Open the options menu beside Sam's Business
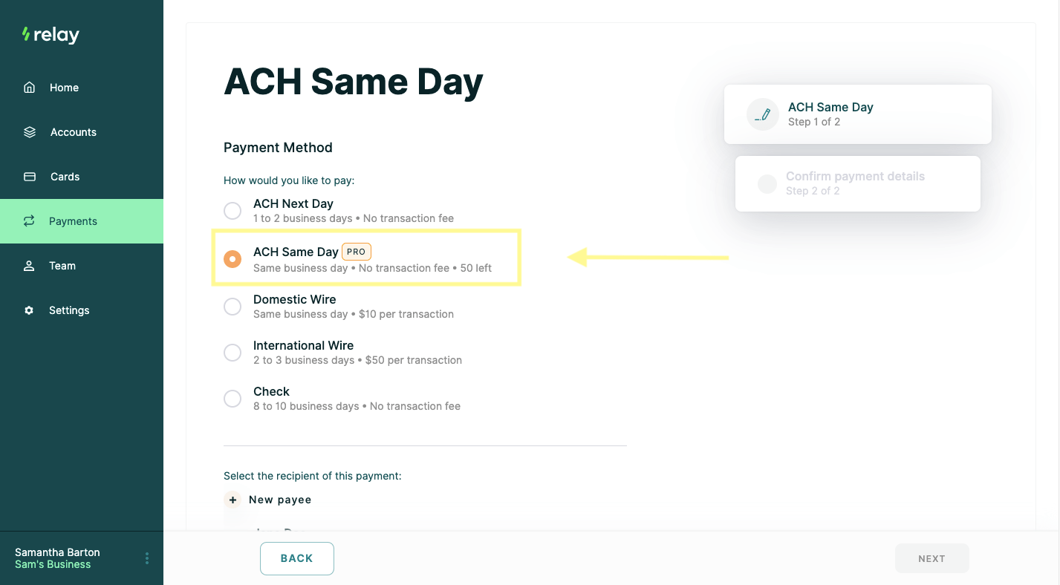Screen dimensions: 1060x585 coord(146,558)
